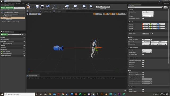Toggle scale snapping icon in viewport

pyautogui.click(x=117, y=14)
